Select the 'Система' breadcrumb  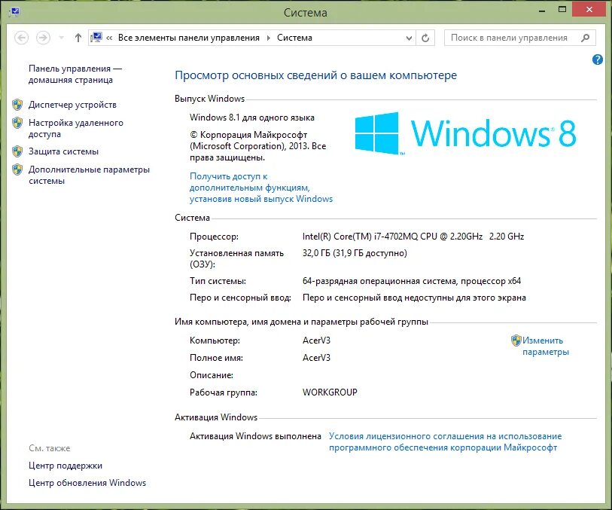click(x=294, y=38)
